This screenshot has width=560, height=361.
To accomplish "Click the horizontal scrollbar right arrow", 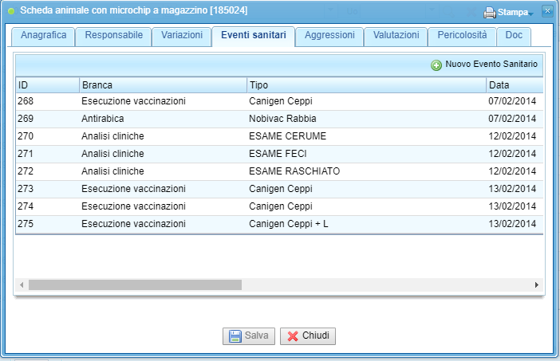I will [x=536, y=285].
